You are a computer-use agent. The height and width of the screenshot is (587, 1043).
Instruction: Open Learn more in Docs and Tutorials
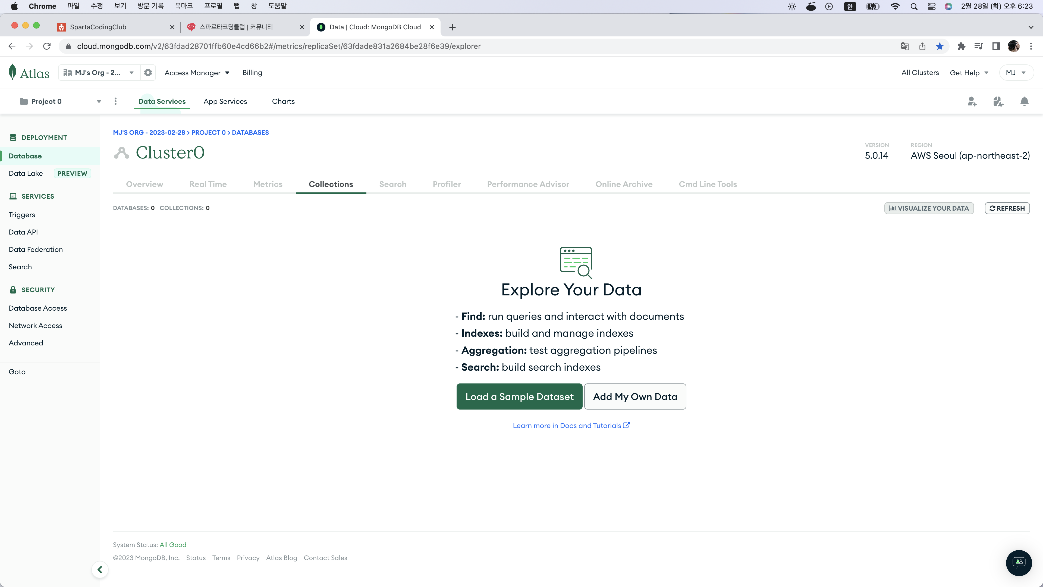pos(571,425)
